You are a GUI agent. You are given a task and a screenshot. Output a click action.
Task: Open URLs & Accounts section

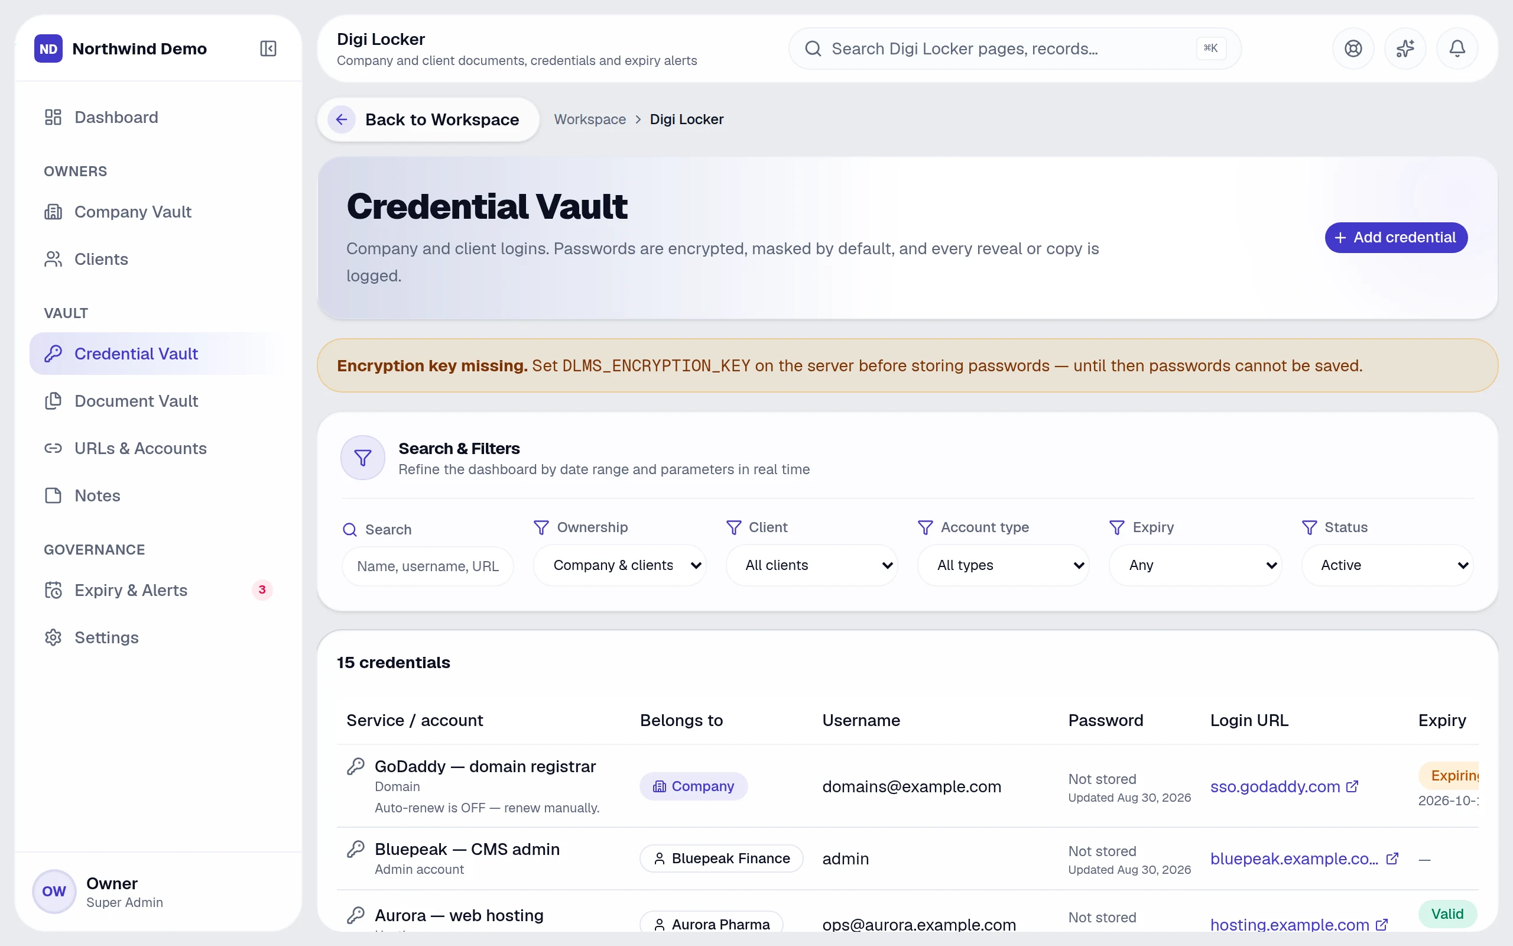158,448
